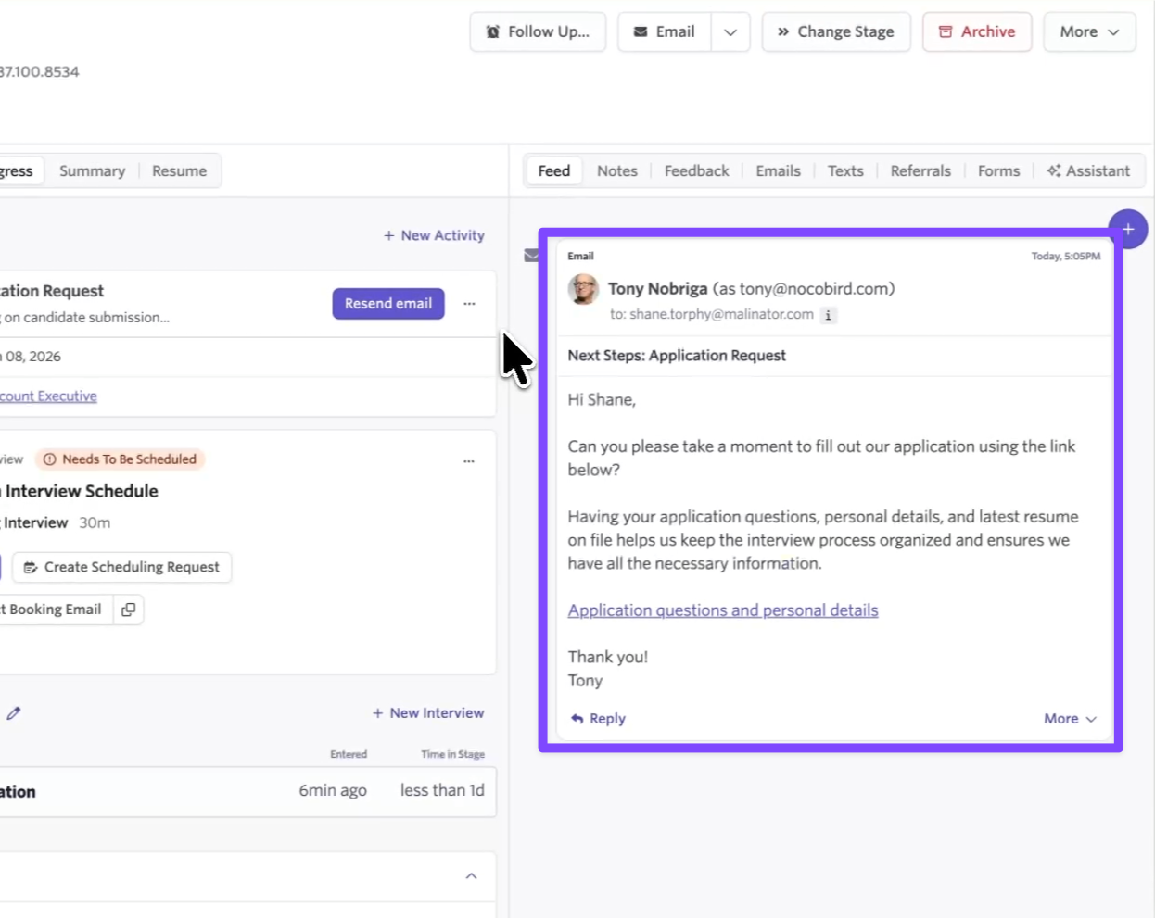The width and height of the screenshot is (1155, 918).
Task: Expand More options in the email card
Action: pyautogui.click(x=1070, y=719)
